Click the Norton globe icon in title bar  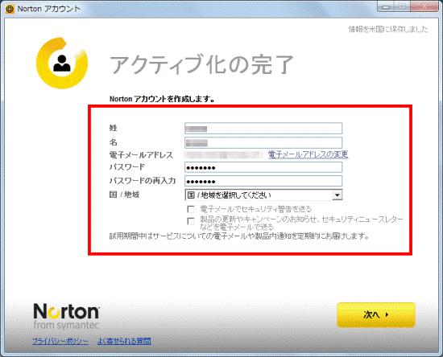pos(10,9)
